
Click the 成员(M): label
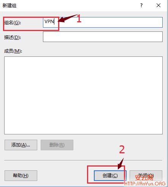coord(13,51)
